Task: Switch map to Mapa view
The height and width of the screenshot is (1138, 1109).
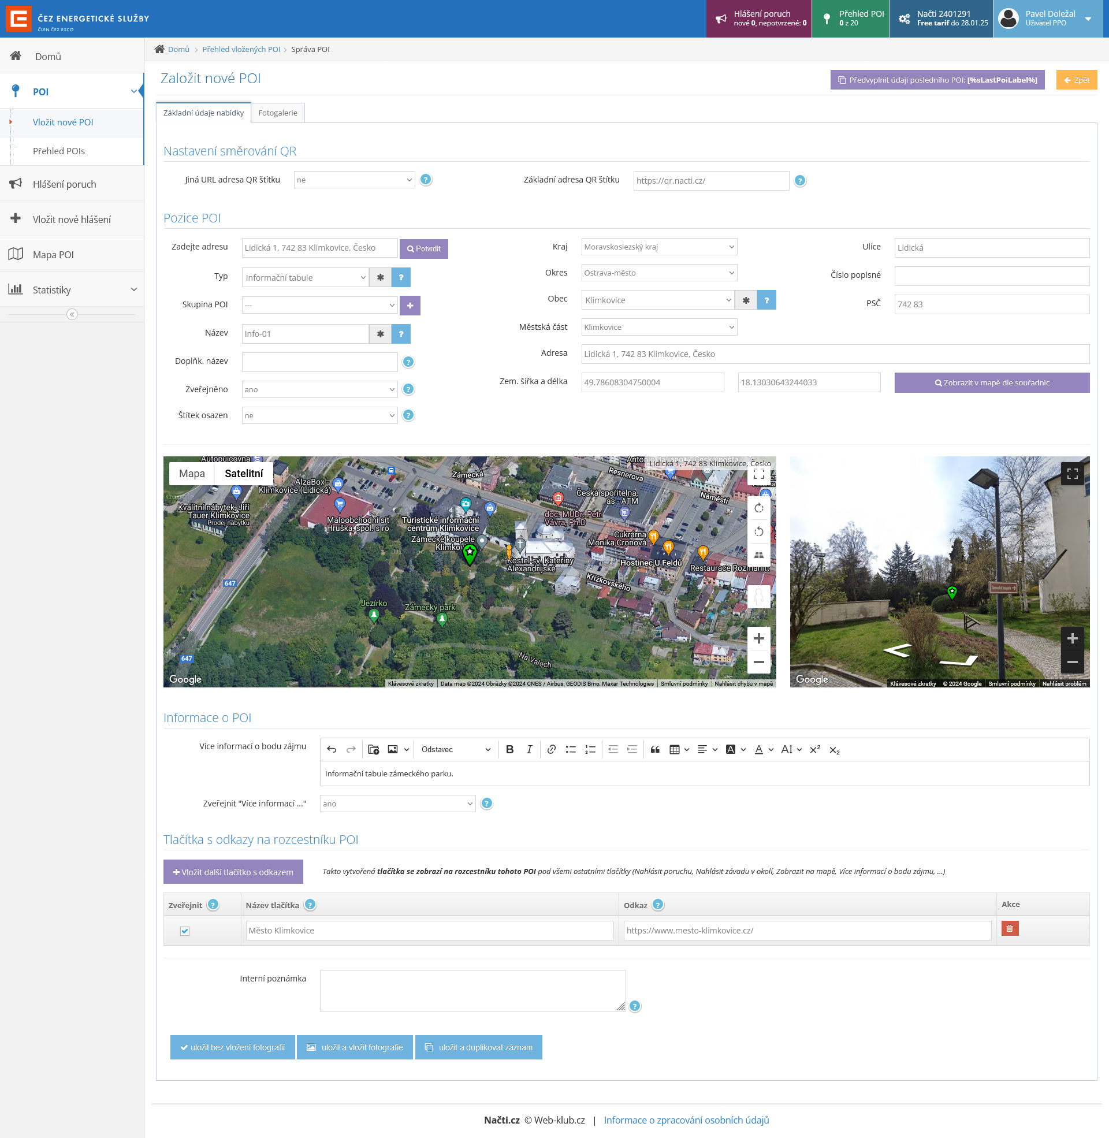Action: point(192,474)
